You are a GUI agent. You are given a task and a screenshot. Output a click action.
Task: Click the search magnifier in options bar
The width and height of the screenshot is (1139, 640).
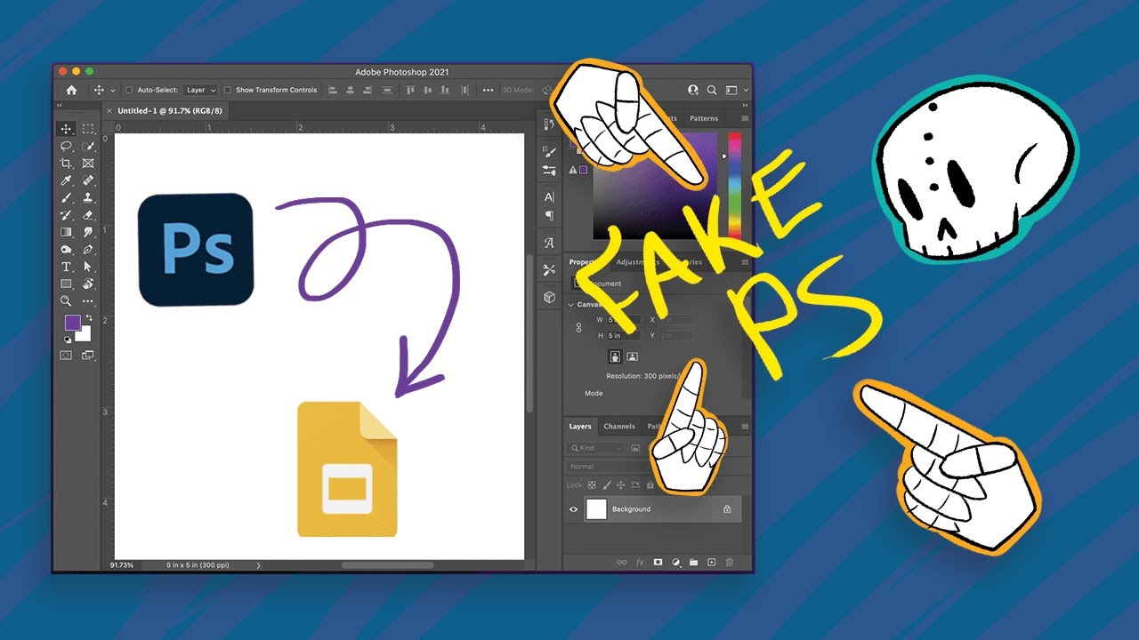tap(712, 90)
